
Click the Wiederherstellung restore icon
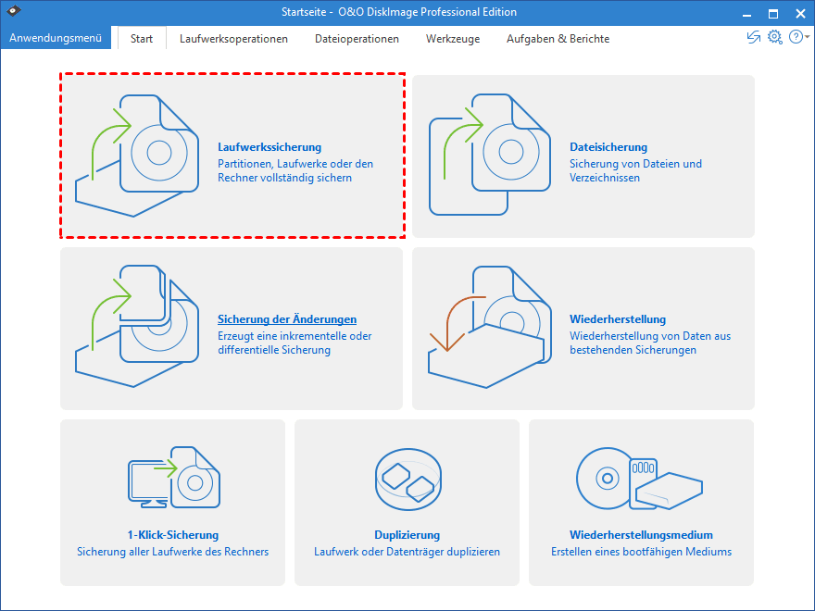[490, 327]
